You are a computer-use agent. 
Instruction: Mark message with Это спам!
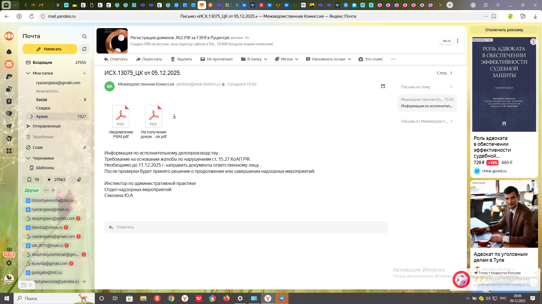[370, 59]
